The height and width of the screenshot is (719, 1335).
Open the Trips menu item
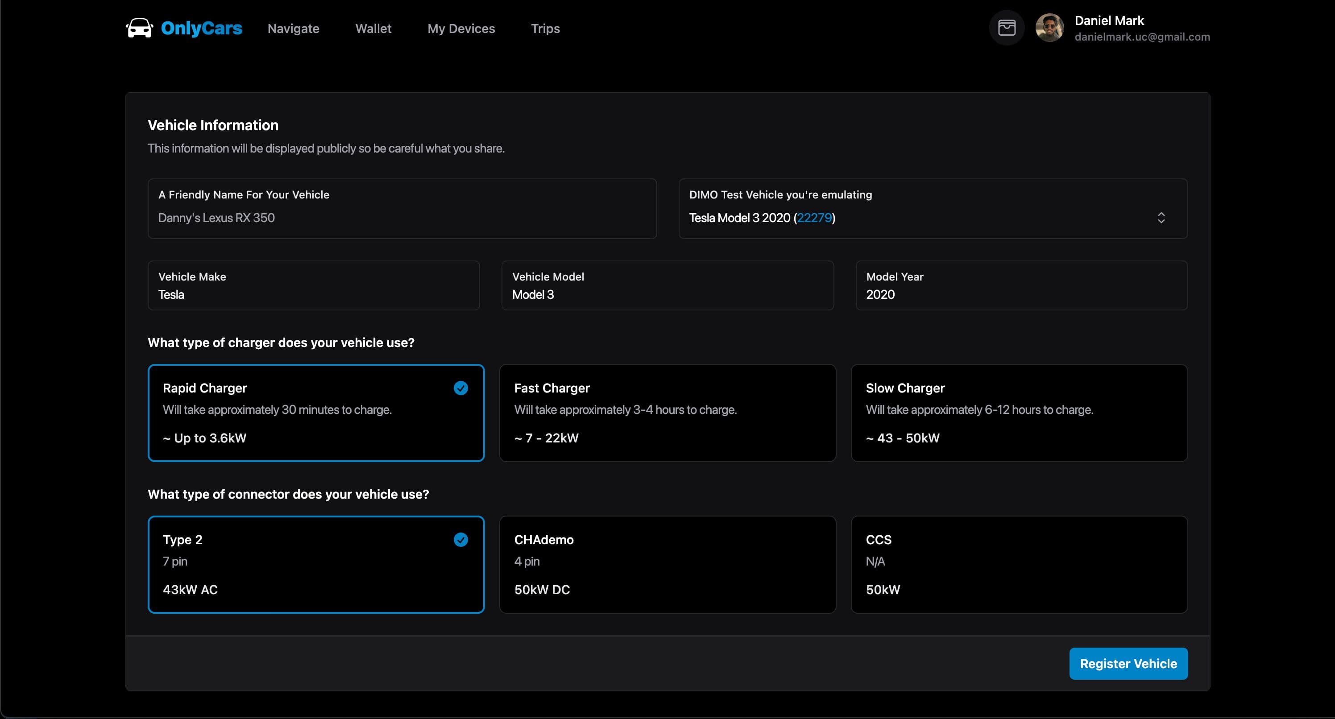point(545,29)
